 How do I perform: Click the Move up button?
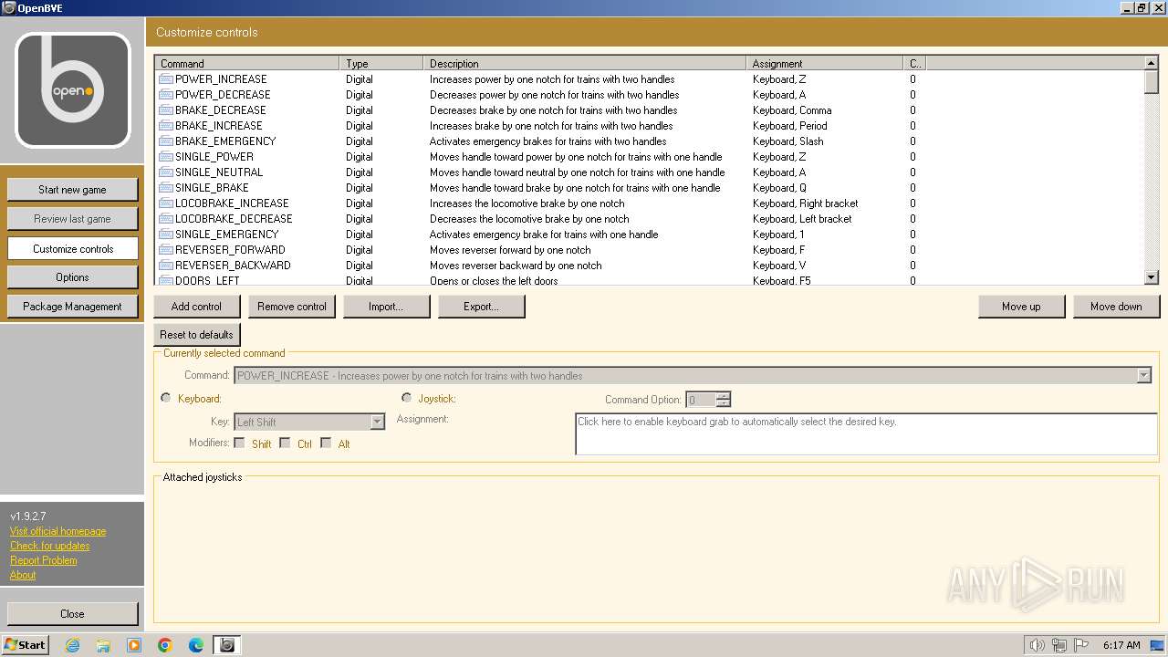1022,307
